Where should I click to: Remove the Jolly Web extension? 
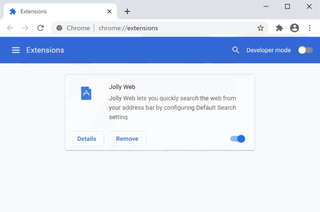127,139
